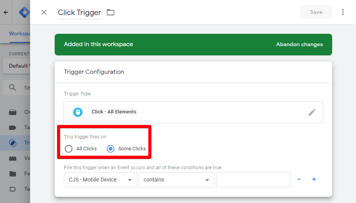The height and width of the screenshot is (203, 356).
Task: Open the Tags label icon in the sidebar
Action: 13,128
